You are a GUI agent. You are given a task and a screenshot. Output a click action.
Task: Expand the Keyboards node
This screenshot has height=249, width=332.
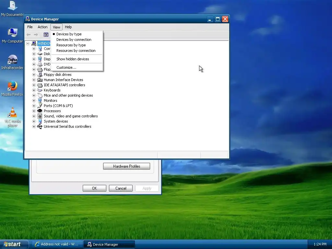34,90
